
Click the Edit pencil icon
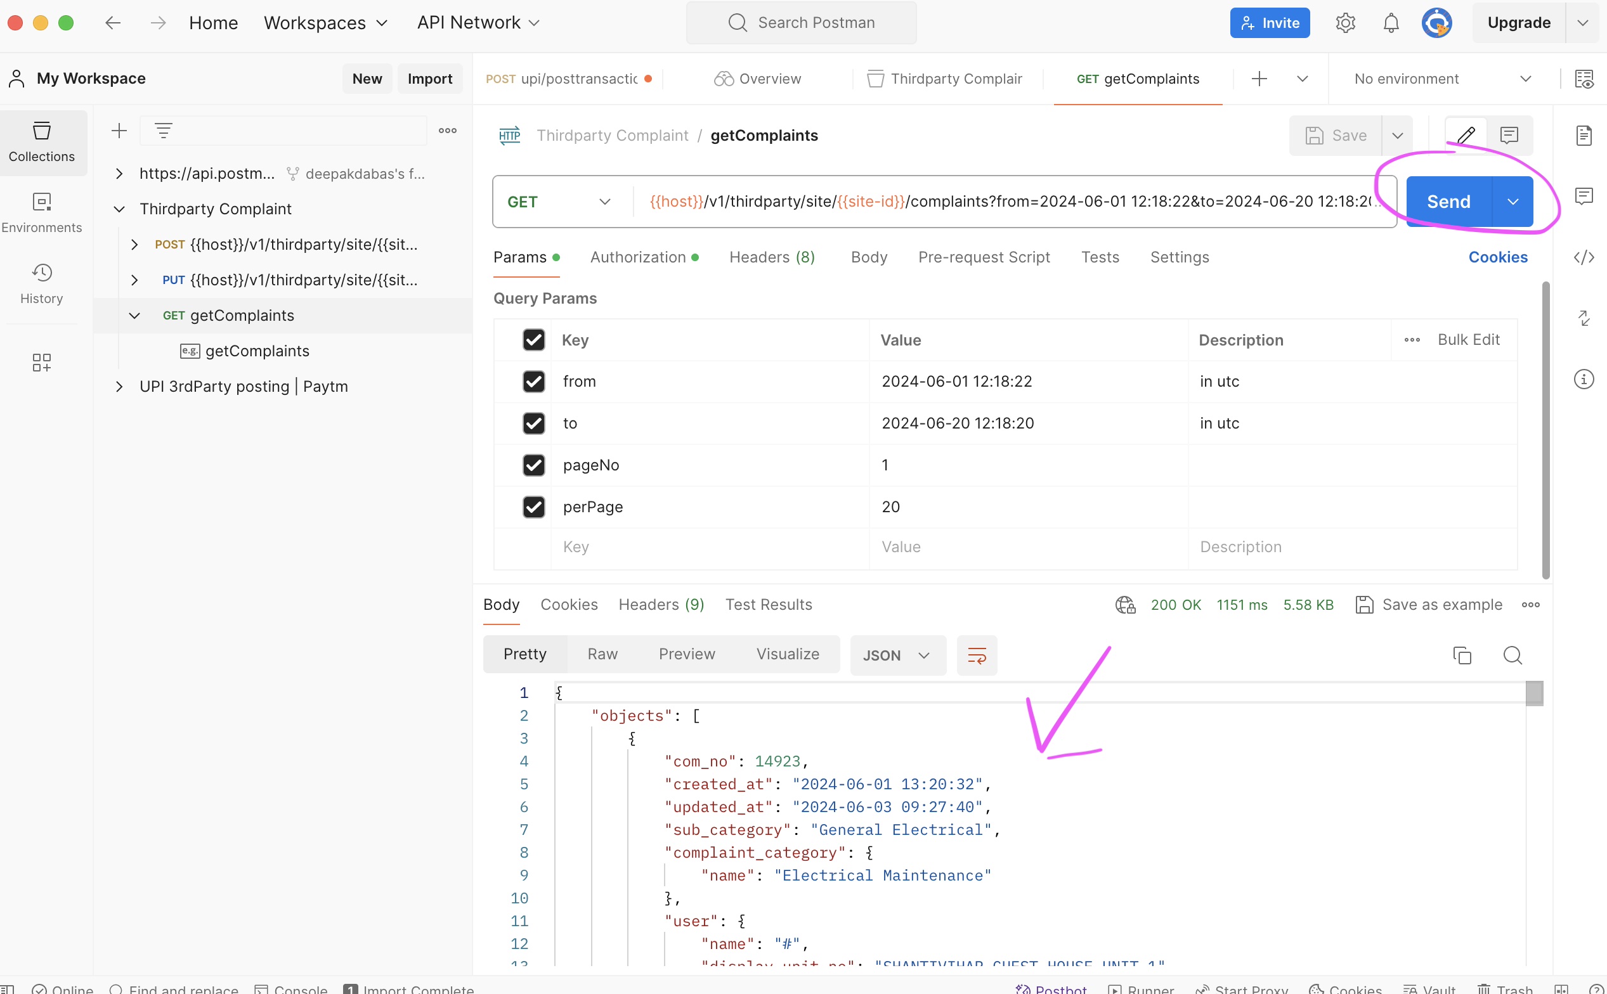click(1466, 134)
